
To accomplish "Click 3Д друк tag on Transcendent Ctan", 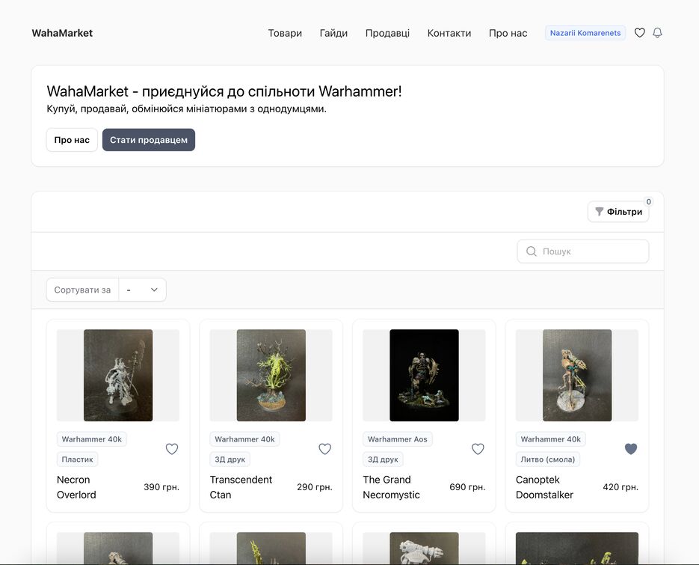I will tap(230, 459).
